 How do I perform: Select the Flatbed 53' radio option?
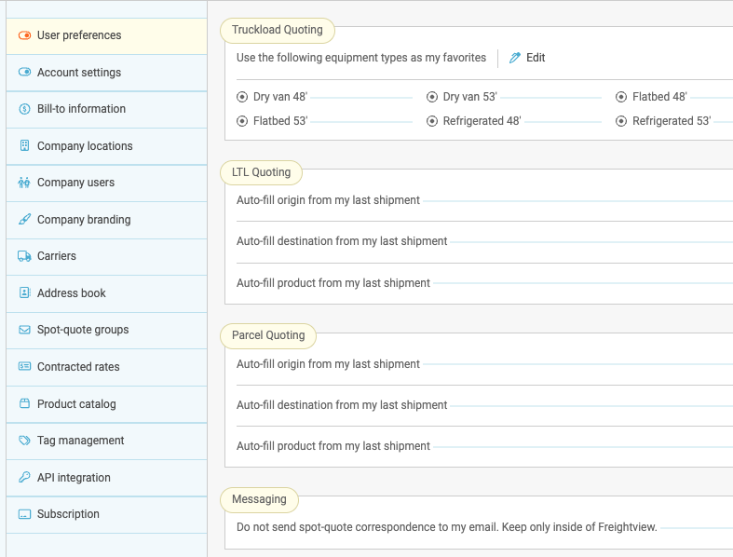point(243,121)
